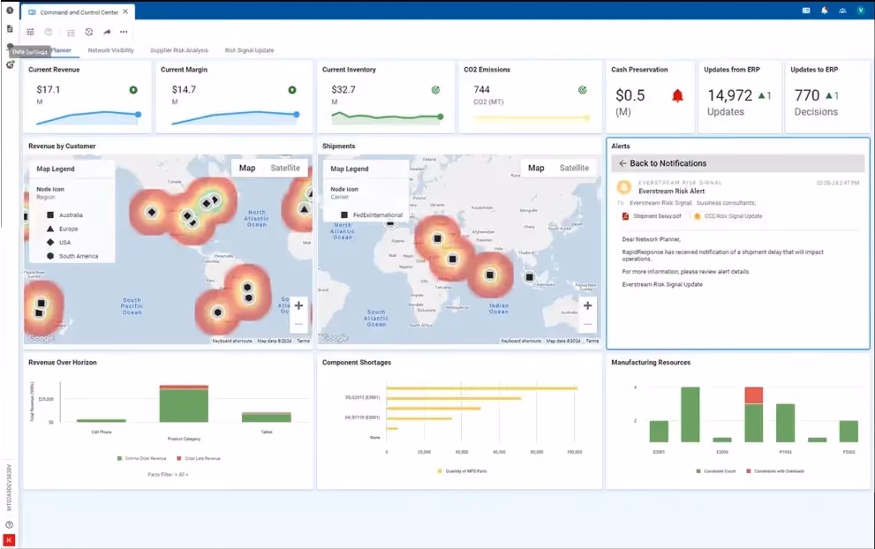This screenshot has height=549, width=875.
Task: Open the Parts Filter All dropdown
Action: tap(168, 475)
